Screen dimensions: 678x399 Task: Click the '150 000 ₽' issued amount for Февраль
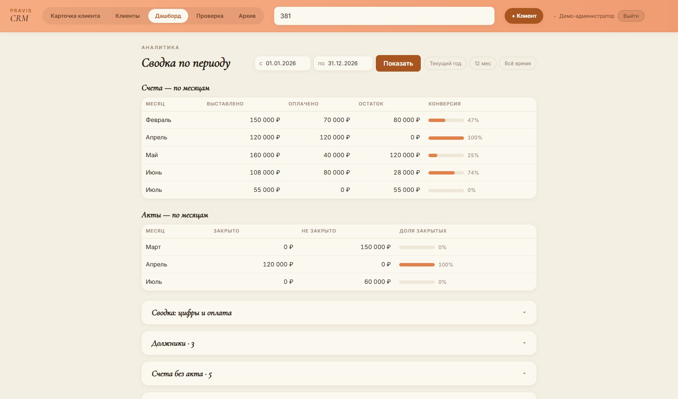(265, 120)
